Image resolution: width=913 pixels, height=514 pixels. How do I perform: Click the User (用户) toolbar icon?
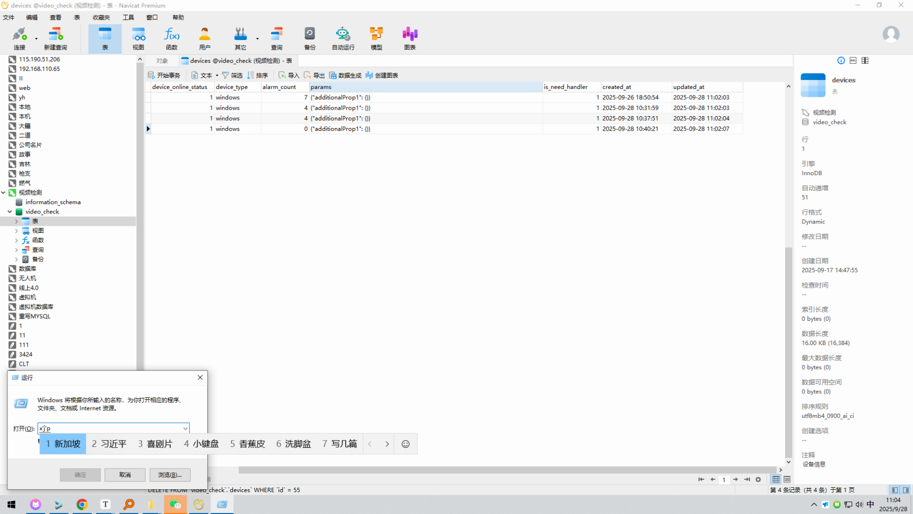tap(204, 39)
